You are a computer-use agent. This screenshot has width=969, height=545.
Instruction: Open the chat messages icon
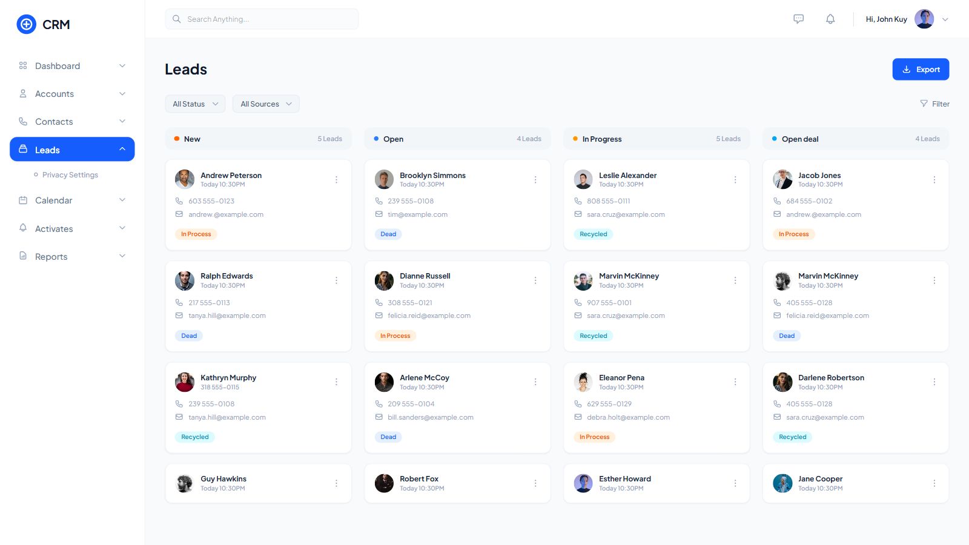tap(799, 19)
